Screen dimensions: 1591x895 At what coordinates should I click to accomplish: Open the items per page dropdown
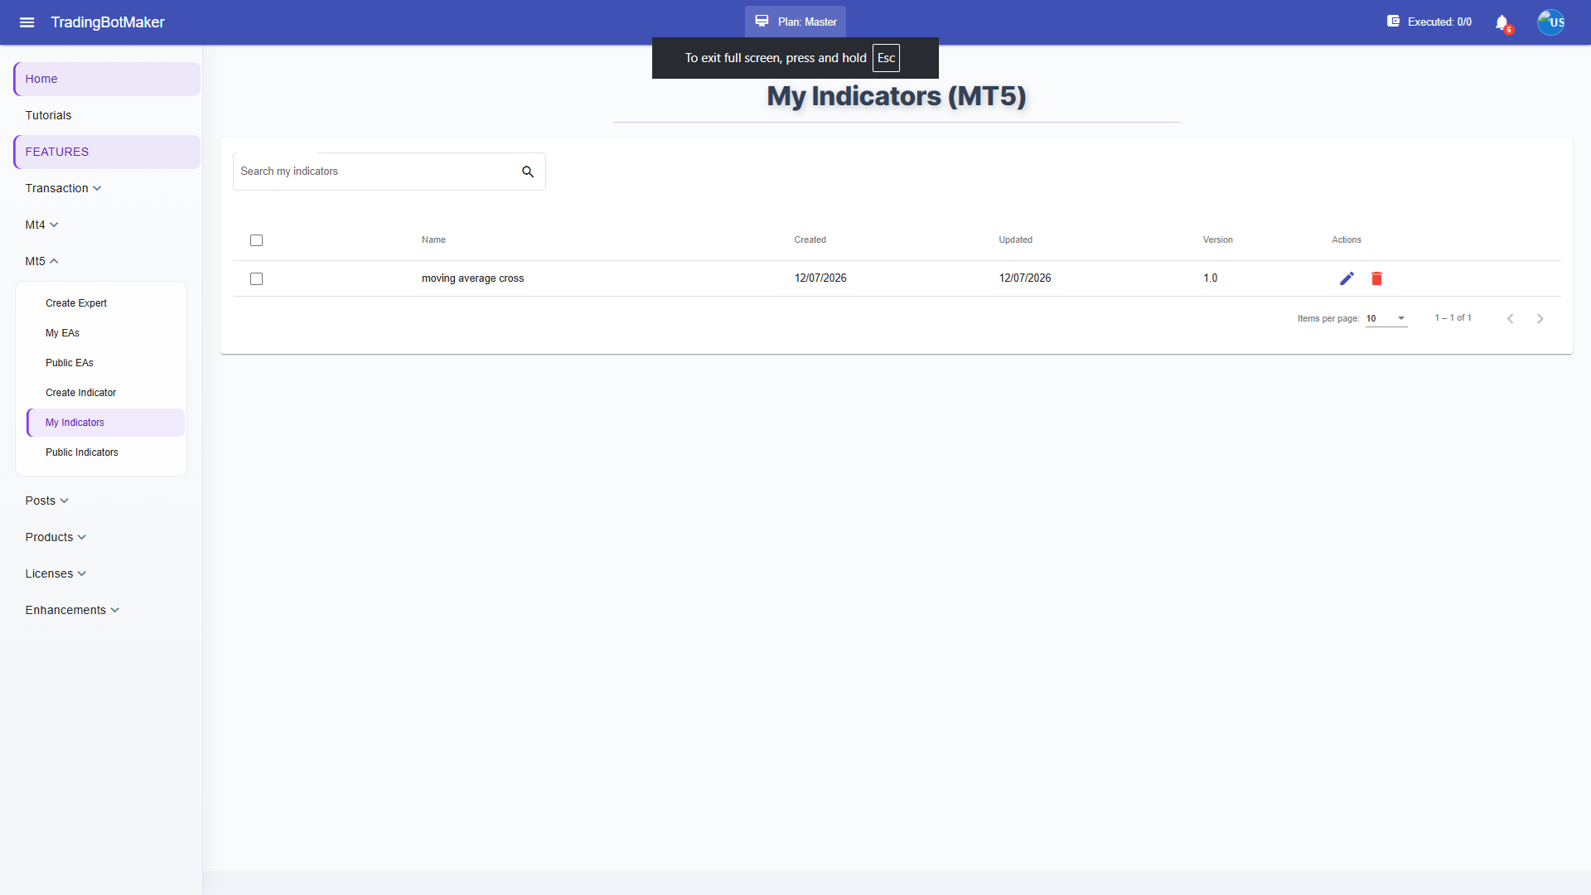(x=1386, y=318)
